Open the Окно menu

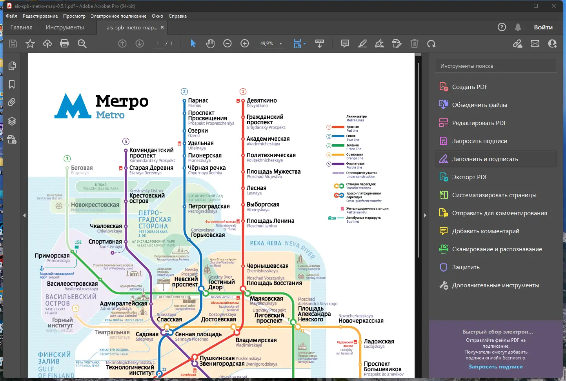[x=157, y=16]
